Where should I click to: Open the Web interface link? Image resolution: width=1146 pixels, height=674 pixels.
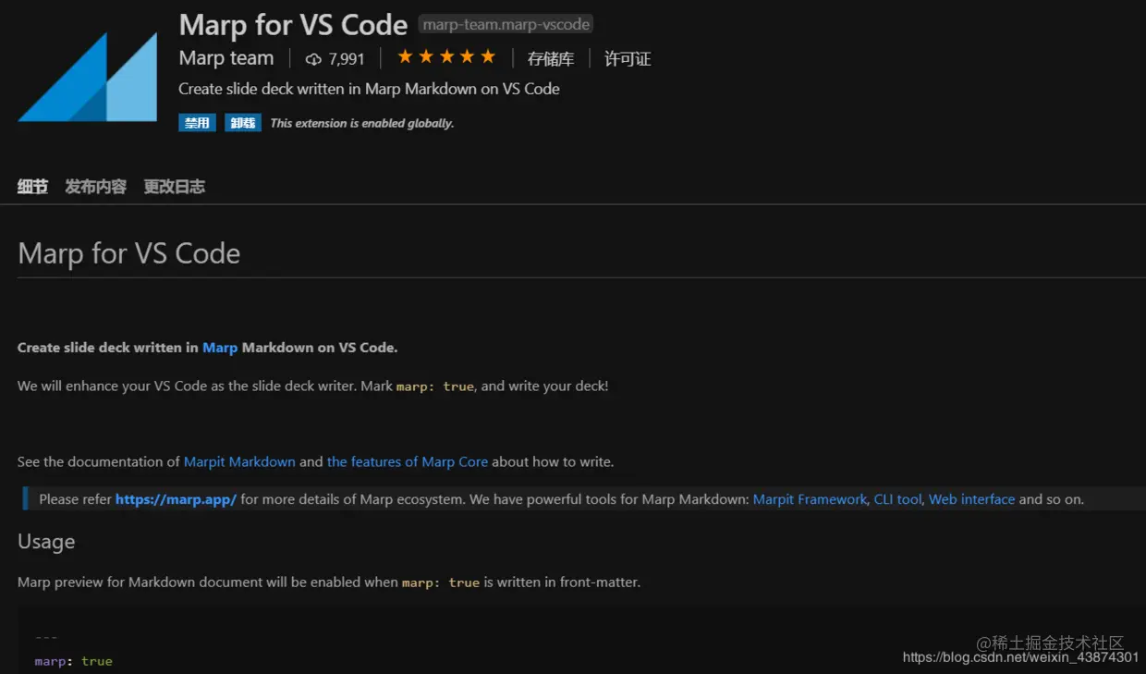click(x=972, y=499)
